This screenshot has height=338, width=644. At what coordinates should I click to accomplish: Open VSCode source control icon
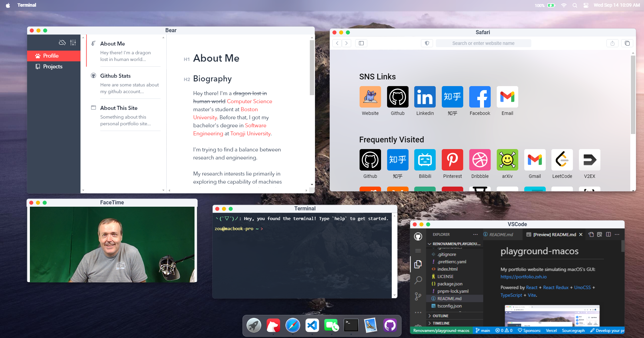[418, 296]
